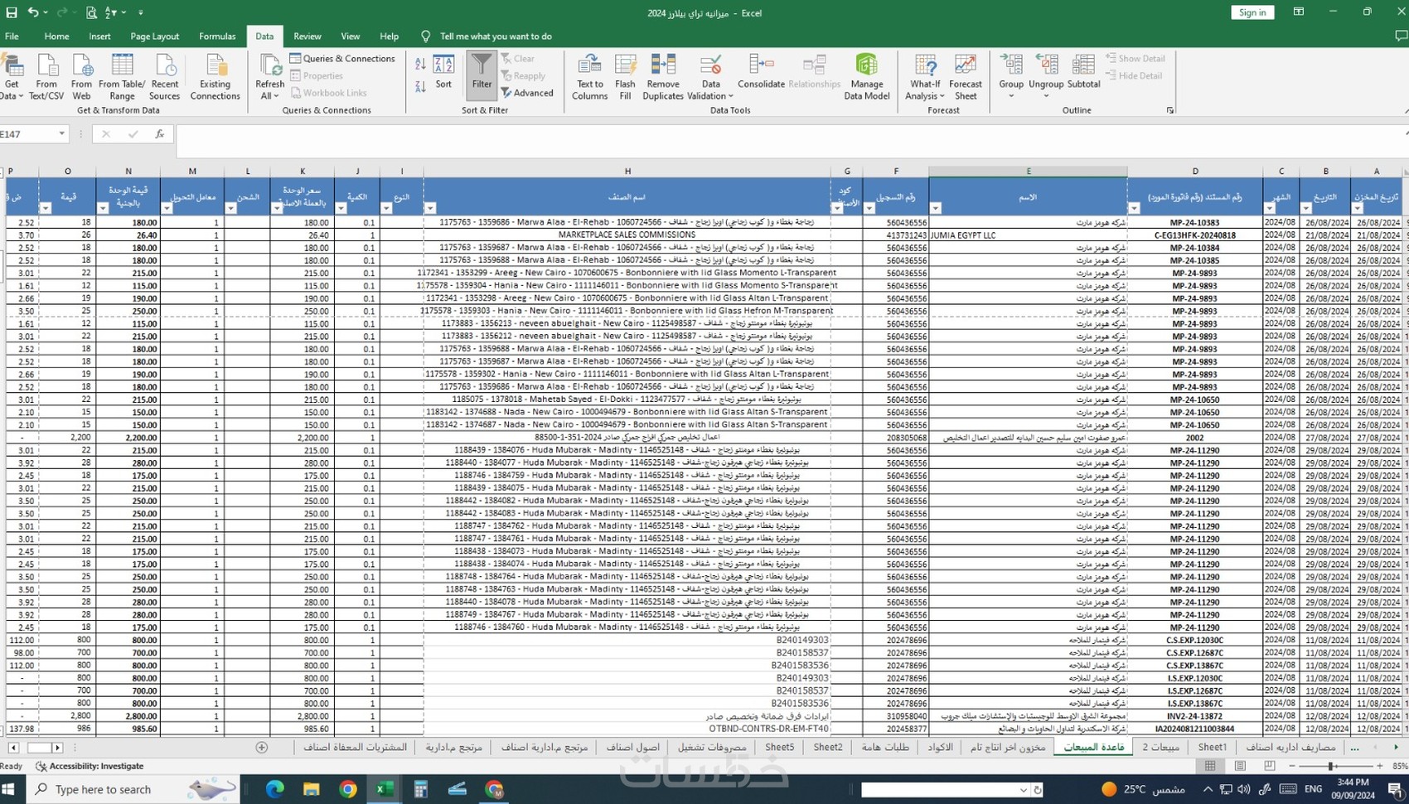Switch to Normal view in status bar
Screen dimensions: 1409x804
pos(1210,766)
